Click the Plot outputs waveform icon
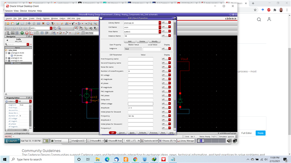291x163 pixels. point(31,33)
